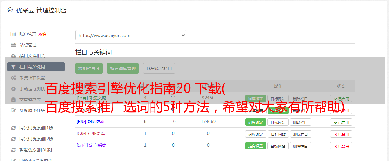
Task: Click the 92460 value in 采集交流 row
Action: (208, 98)
